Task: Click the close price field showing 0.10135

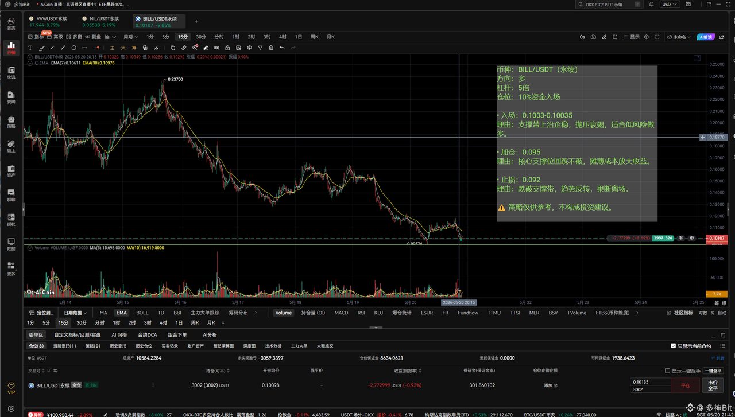Action: point(651,381)
